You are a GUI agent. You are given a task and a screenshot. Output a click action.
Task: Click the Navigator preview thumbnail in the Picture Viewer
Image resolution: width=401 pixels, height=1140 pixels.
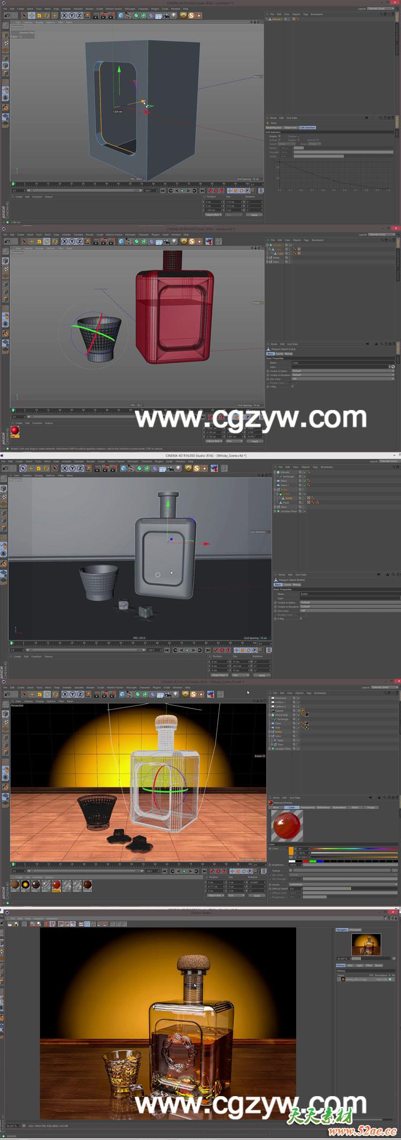(366, 945)
